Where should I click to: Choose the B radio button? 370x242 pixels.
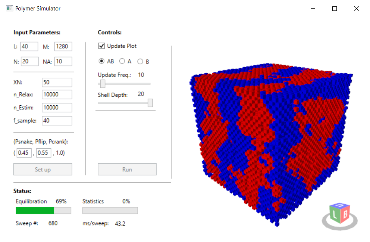click(140, 61)
